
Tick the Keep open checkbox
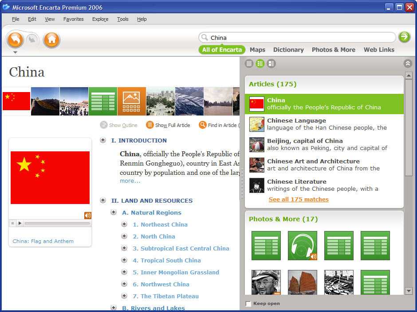248,304
